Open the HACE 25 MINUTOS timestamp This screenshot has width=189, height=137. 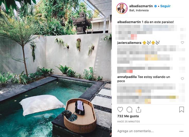[x=128, y=122]
